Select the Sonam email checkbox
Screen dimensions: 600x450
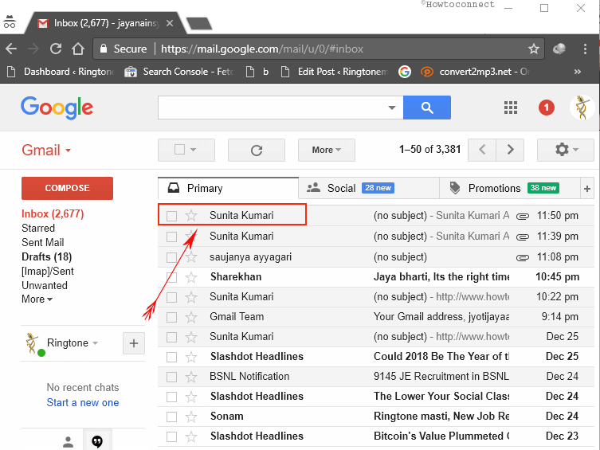pos(171,417)
